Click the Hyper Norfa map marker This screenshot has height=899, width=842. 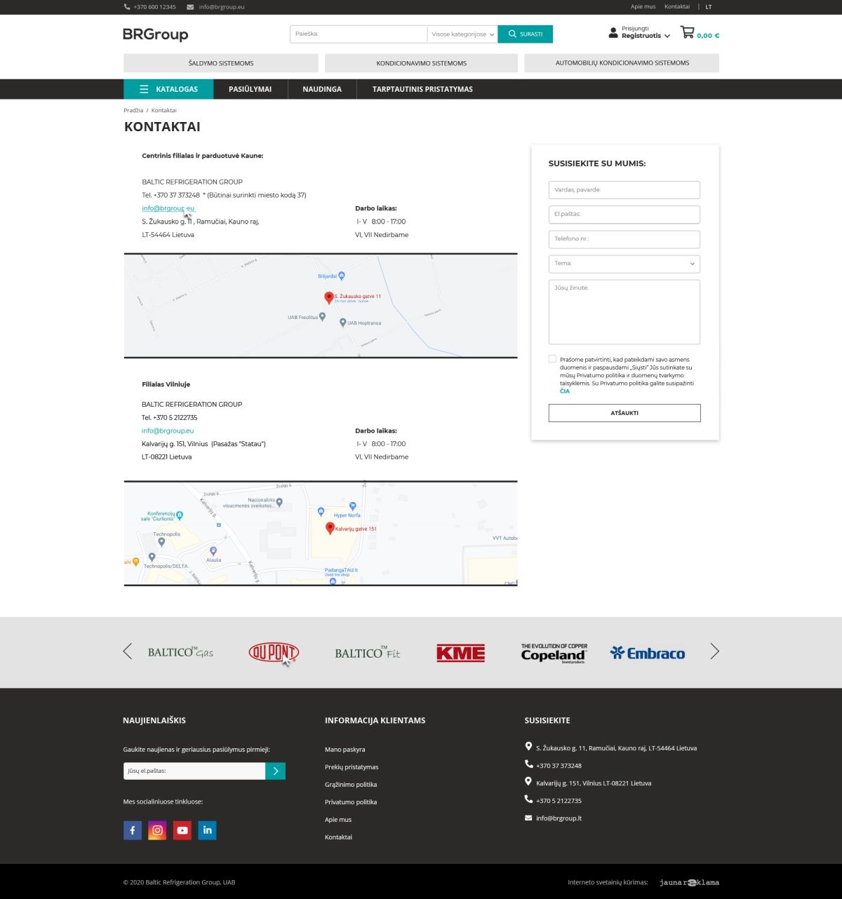(352, 506)
